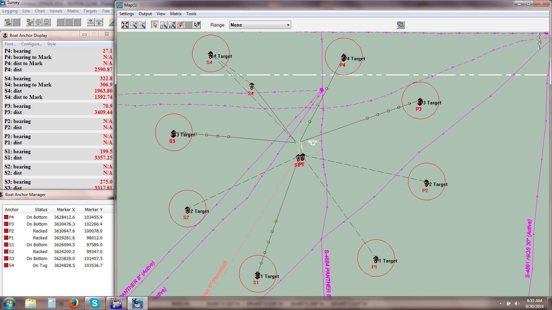Viewport: 552px width, 310px height.
Task: Click the S4 On Tug status cell
Action: pos(40,266)
